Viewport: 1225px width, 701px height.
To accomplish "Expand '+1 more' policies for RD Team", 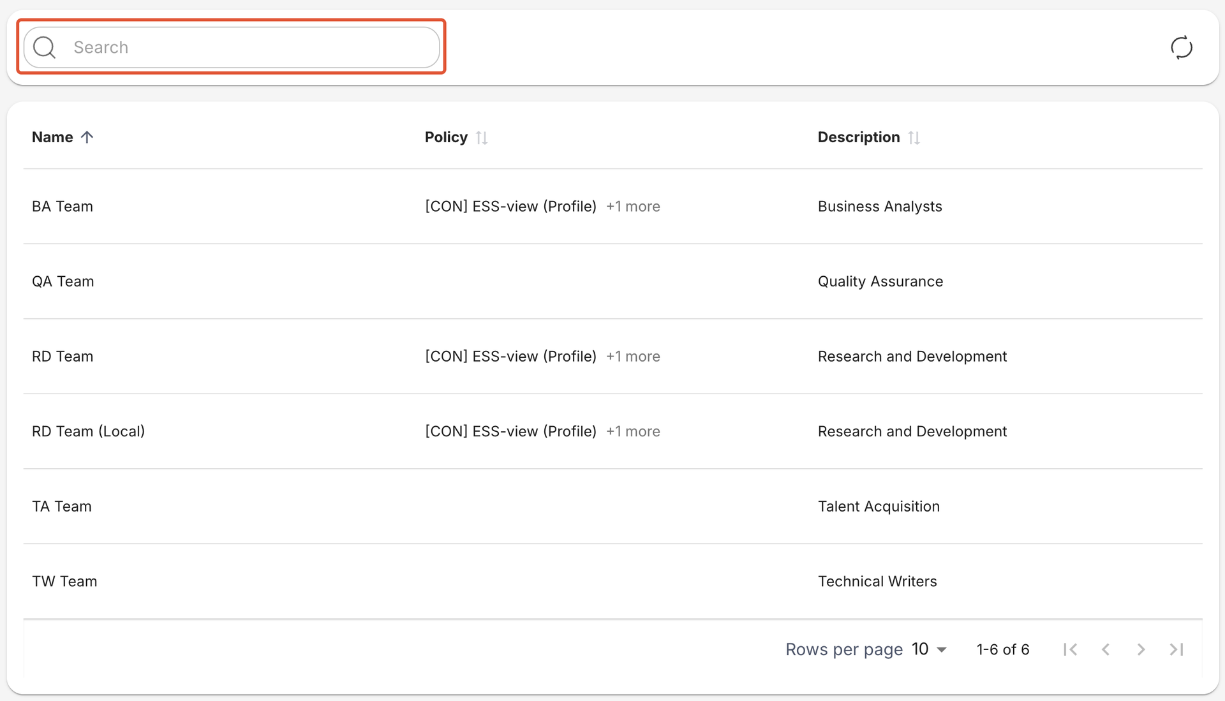I will point(633,357).
